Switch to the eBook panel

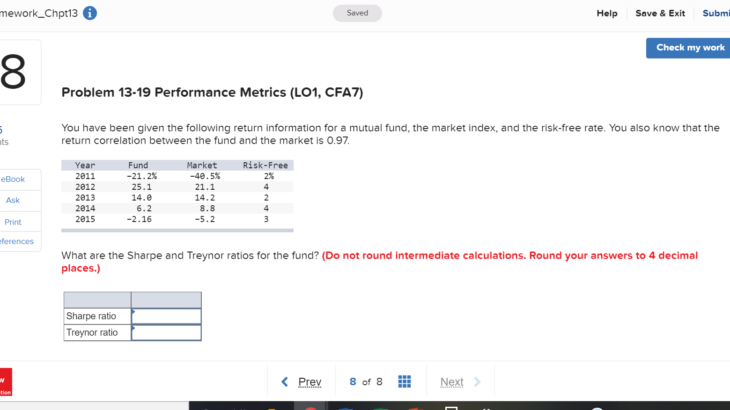12,179
